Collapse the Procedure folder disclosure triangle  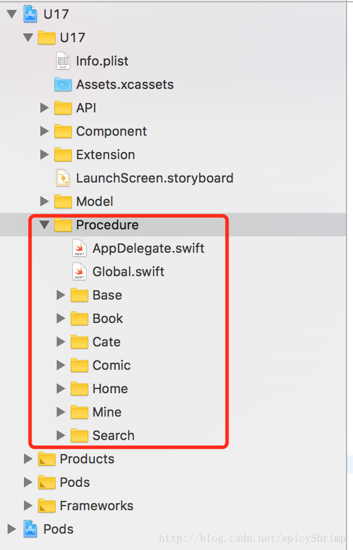pos(44,225)
